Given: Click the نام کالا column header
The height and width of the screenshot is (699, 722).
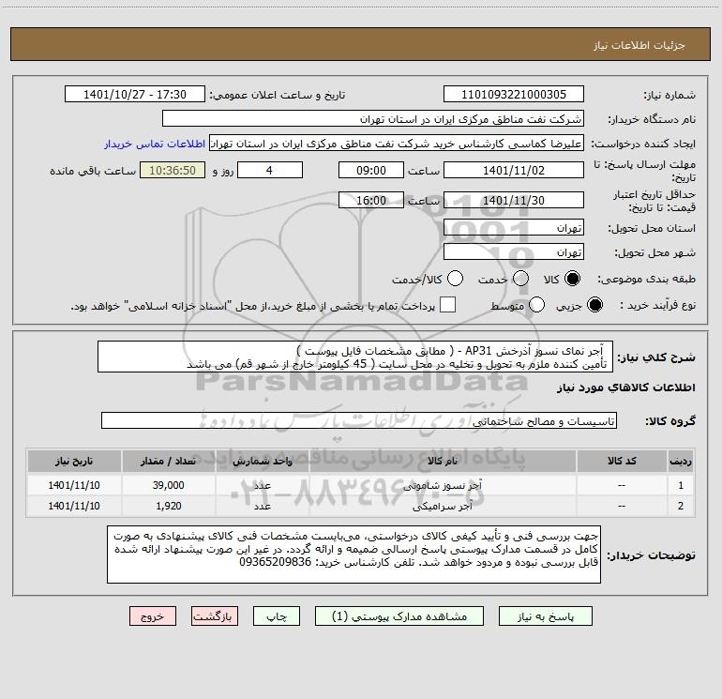Looking at the screenshot, I should [442, 462].
